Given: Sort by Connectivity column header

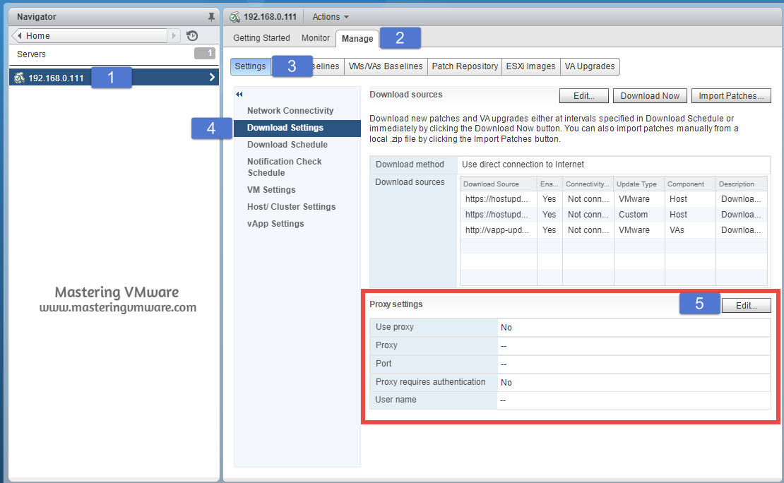Looking at the screenshot, I should pos(588,184).
